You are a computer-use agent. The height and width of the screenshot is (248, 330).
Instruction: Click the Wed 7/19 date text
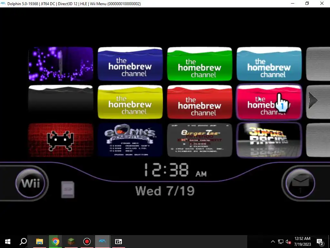click(165, 191)
